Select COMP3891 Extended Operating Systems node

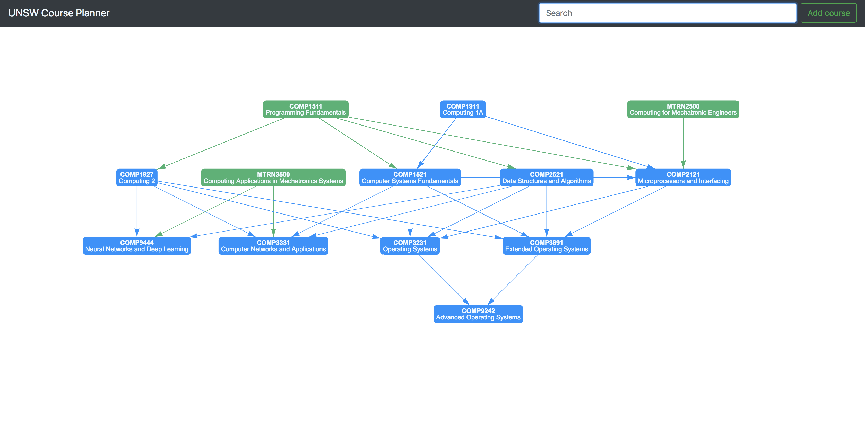pyautogui.click(x=546, y=246)
